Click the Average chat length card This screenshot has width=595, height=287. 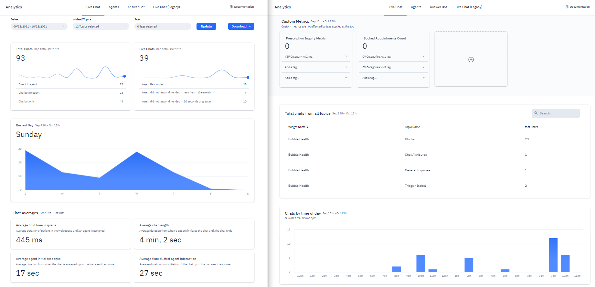point(194,234)
